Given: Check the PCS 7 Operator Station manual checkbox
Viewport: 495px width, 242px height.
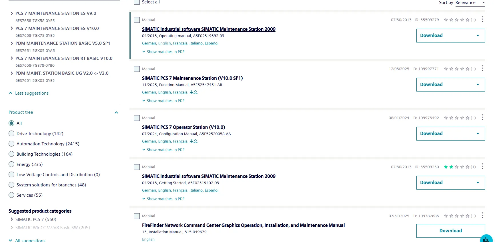Looking at the screenshot, I should click(137, 118).
